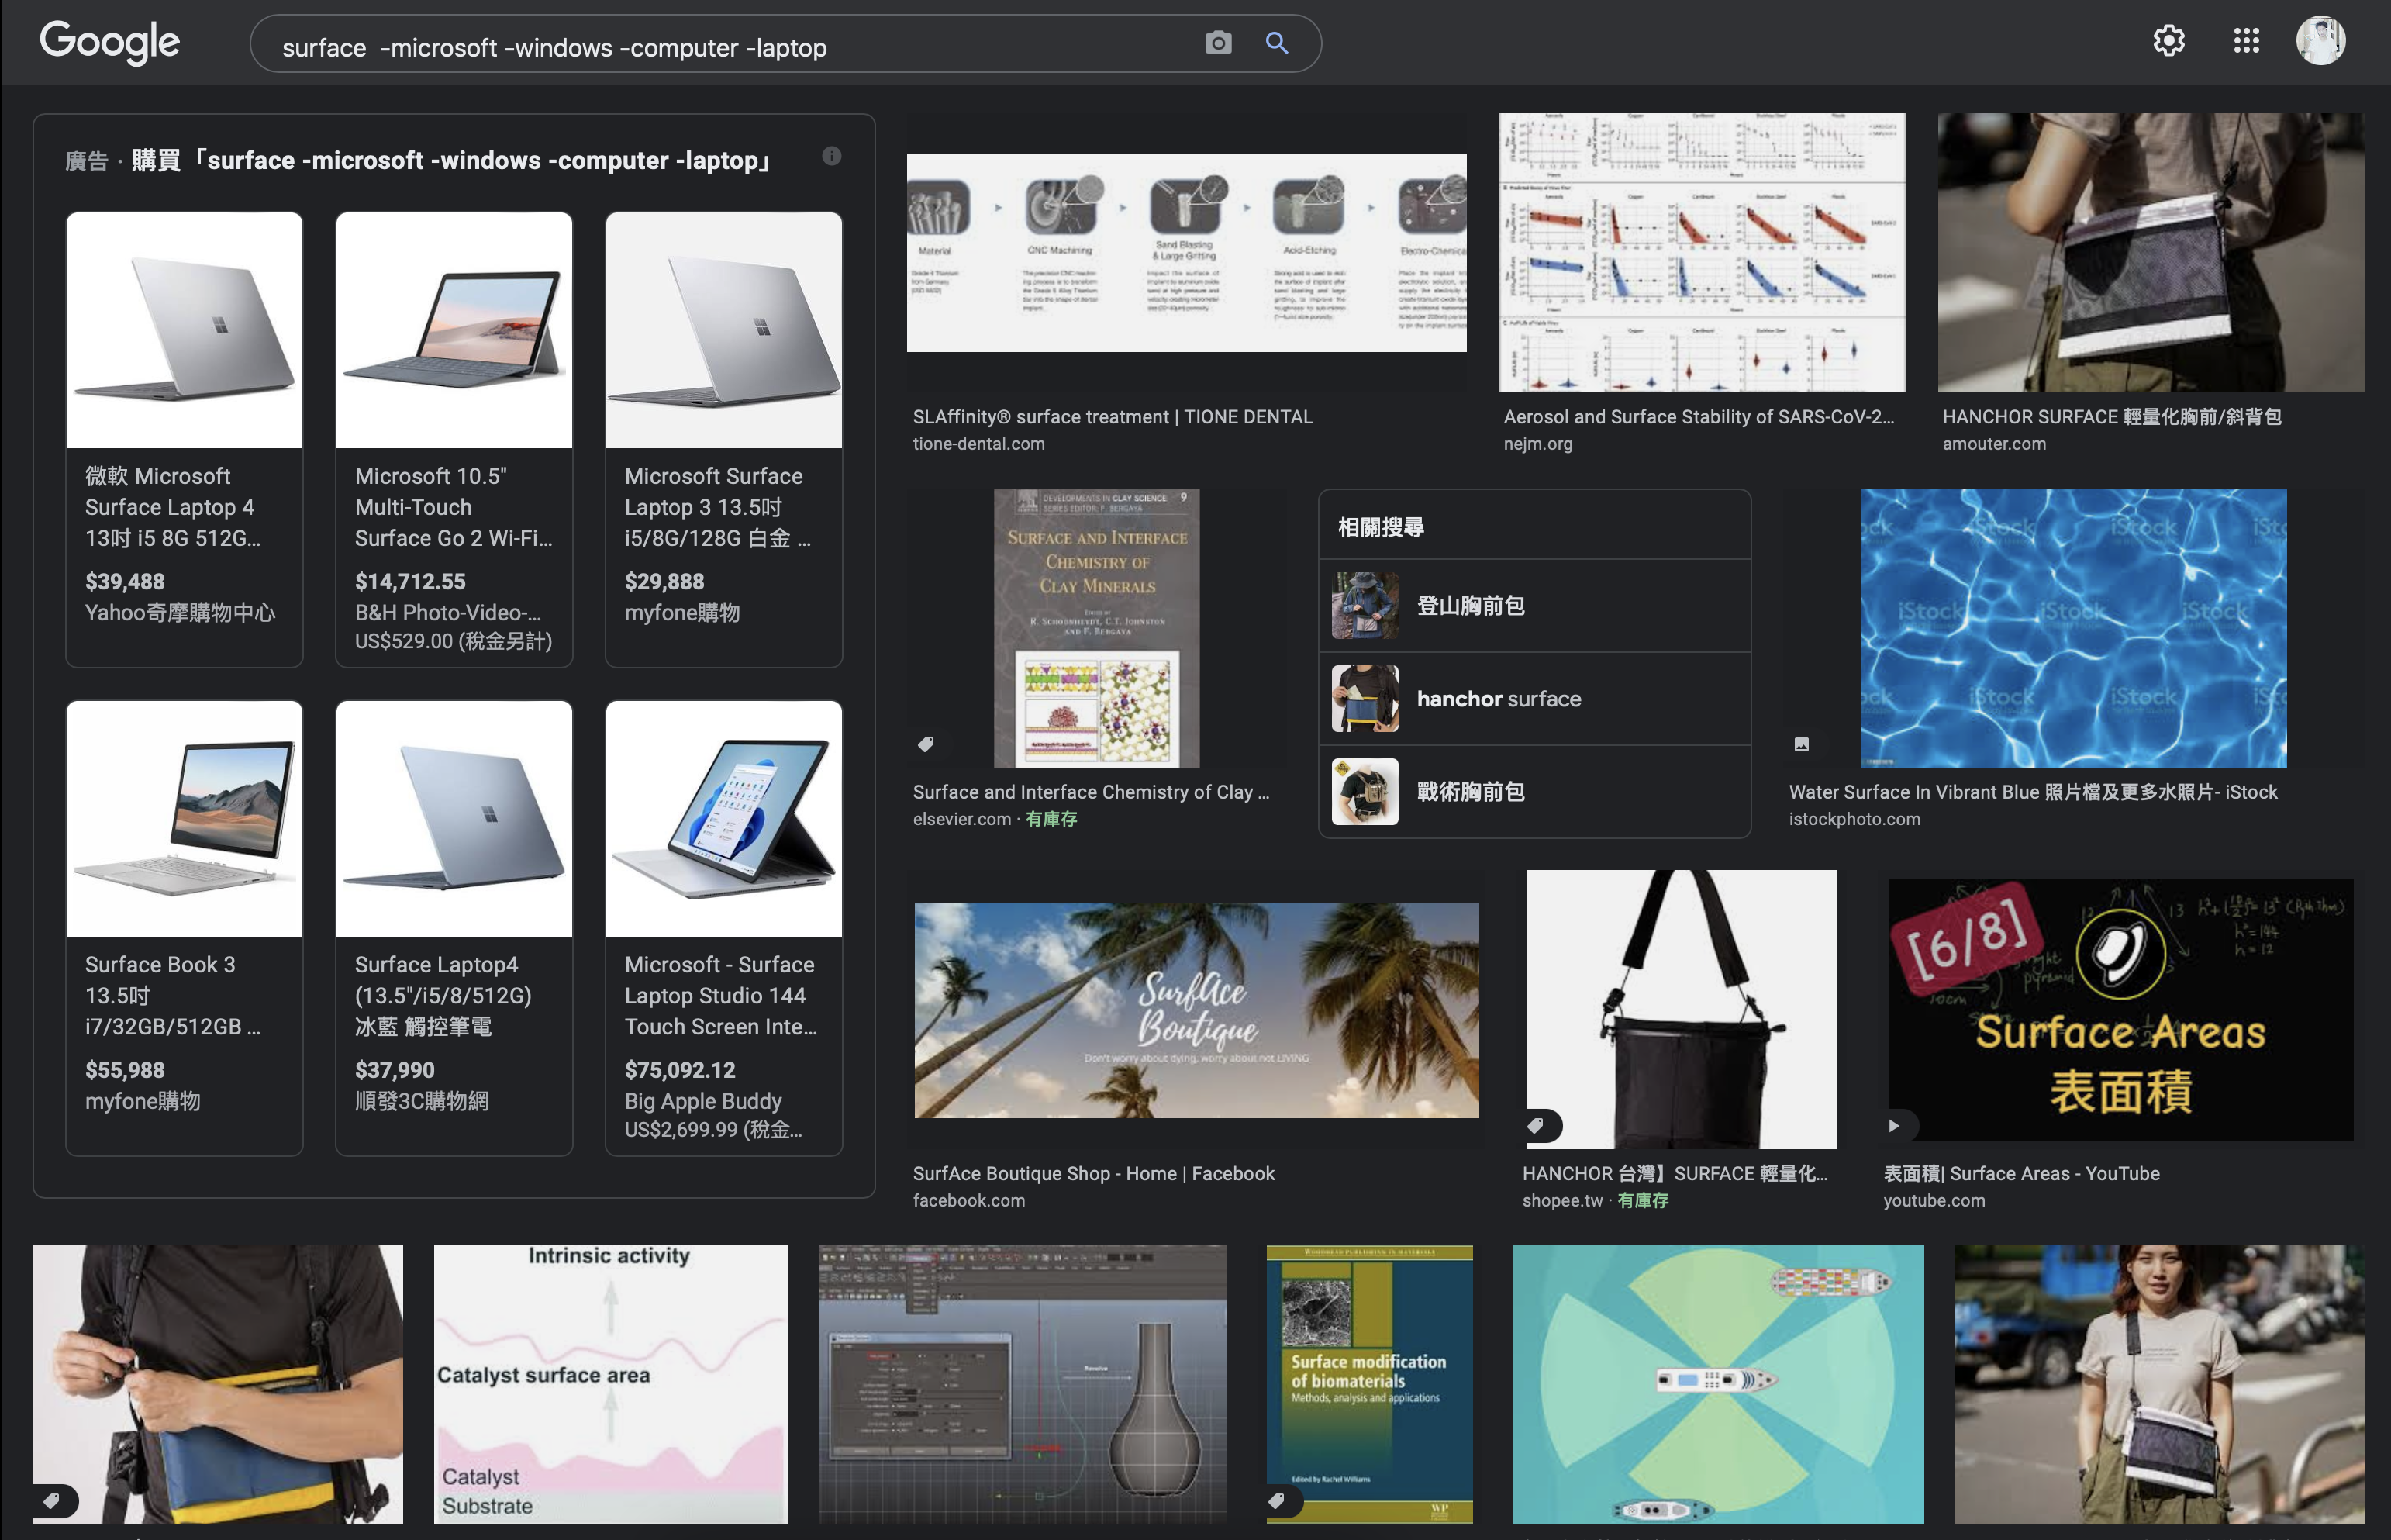Open the Google apps grid
2391x1540 pixels.
2246,41
